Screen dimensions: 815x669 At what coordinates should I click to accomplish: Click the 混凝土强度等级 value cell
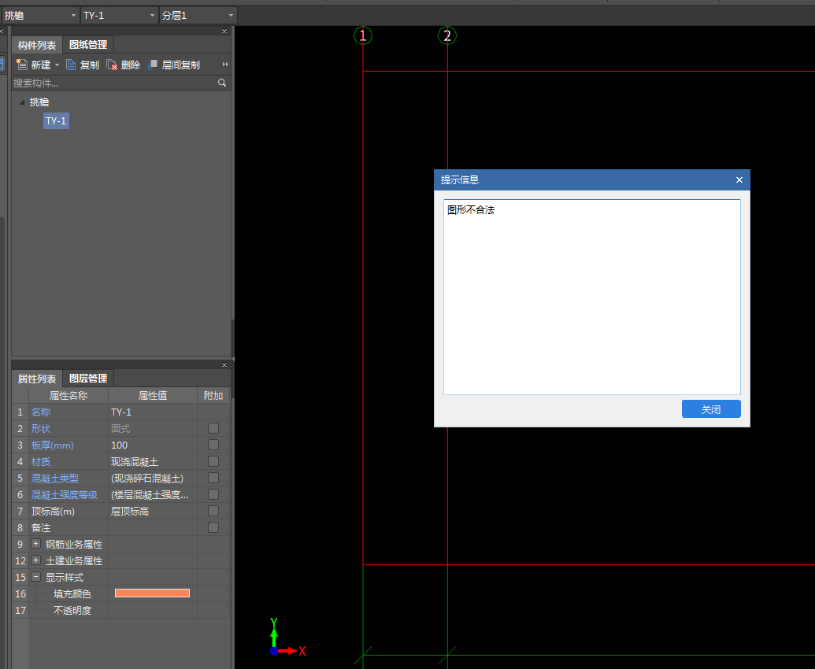(153, 494)
